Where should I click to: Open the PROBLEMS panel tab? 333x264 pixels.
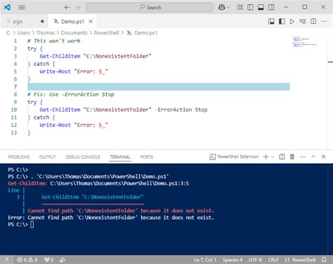(19, 157)
